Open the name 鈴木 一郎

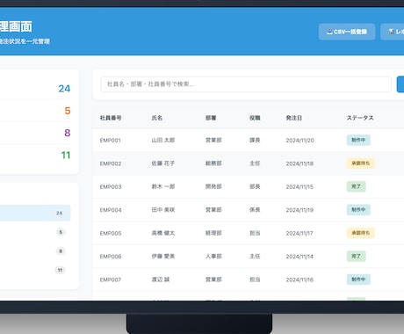(163, 186)
